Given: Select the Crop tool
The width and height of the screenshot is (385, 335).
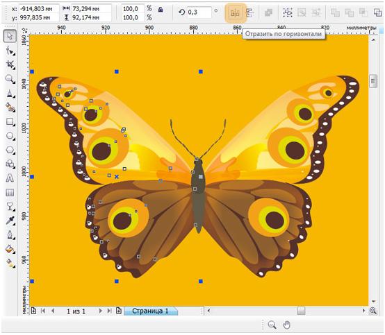Looking at the screenshot, I should point(10,65).
